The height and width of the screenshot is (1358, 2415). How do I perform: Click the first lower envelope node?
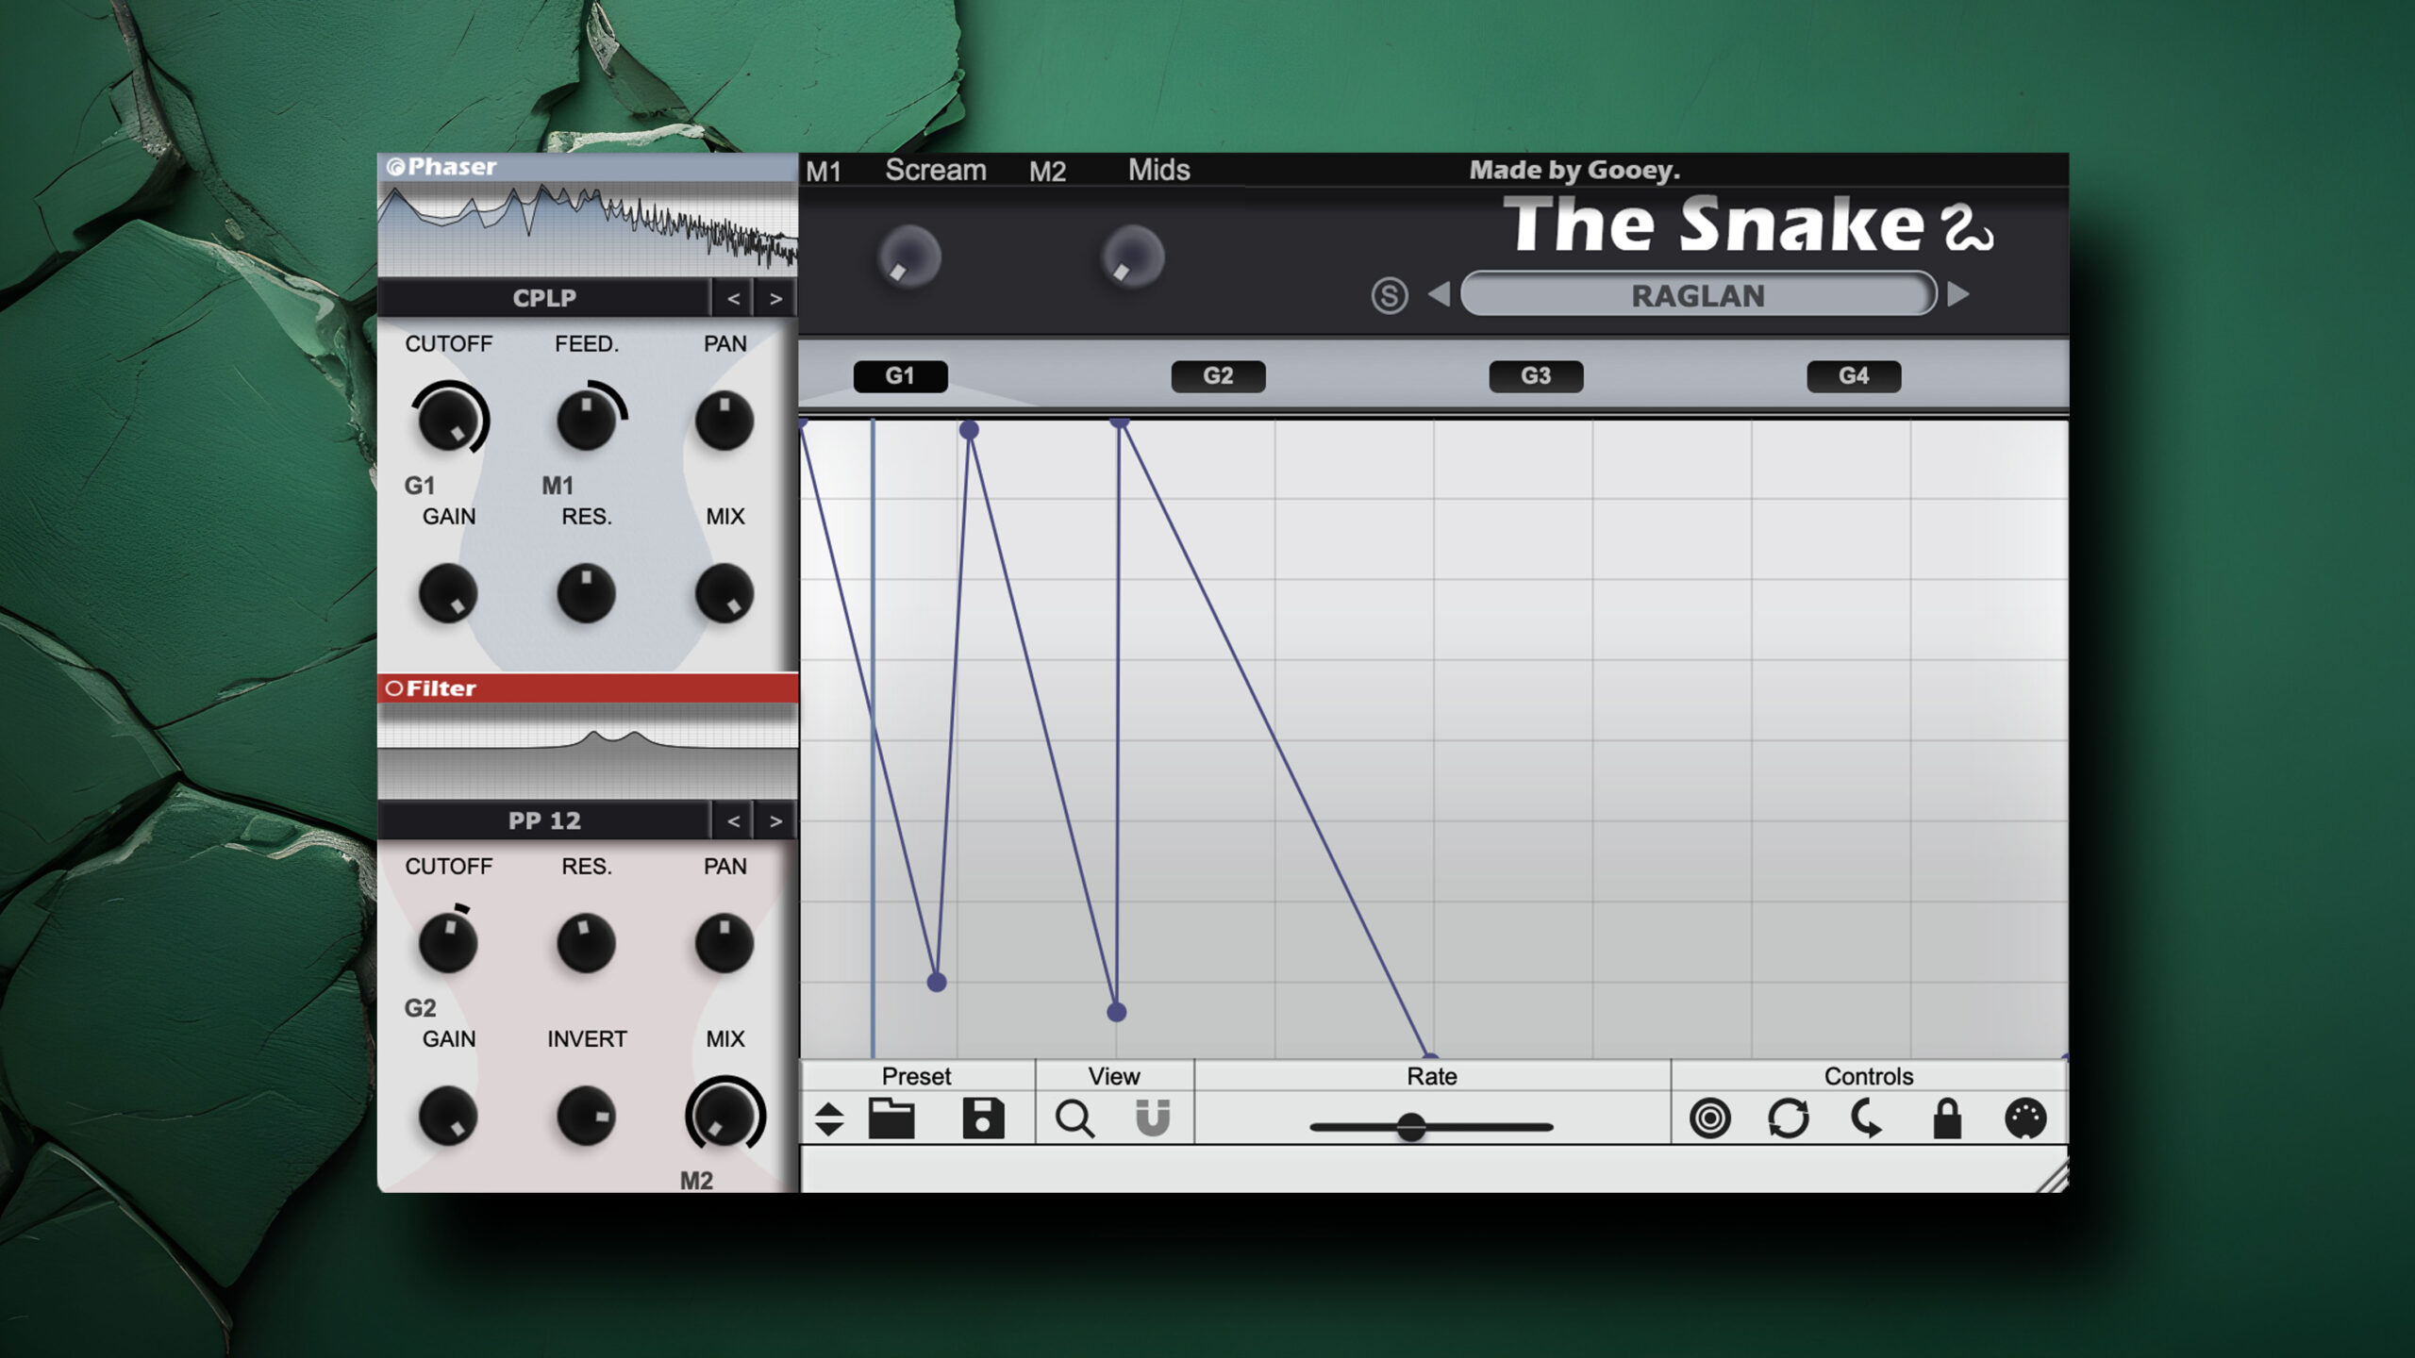click(936, 982)
